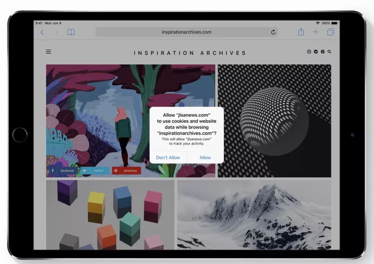Screen dimensions: 374x264
Task: Tap the Wi-Fi status icon
Action: [x=318, y=23]
